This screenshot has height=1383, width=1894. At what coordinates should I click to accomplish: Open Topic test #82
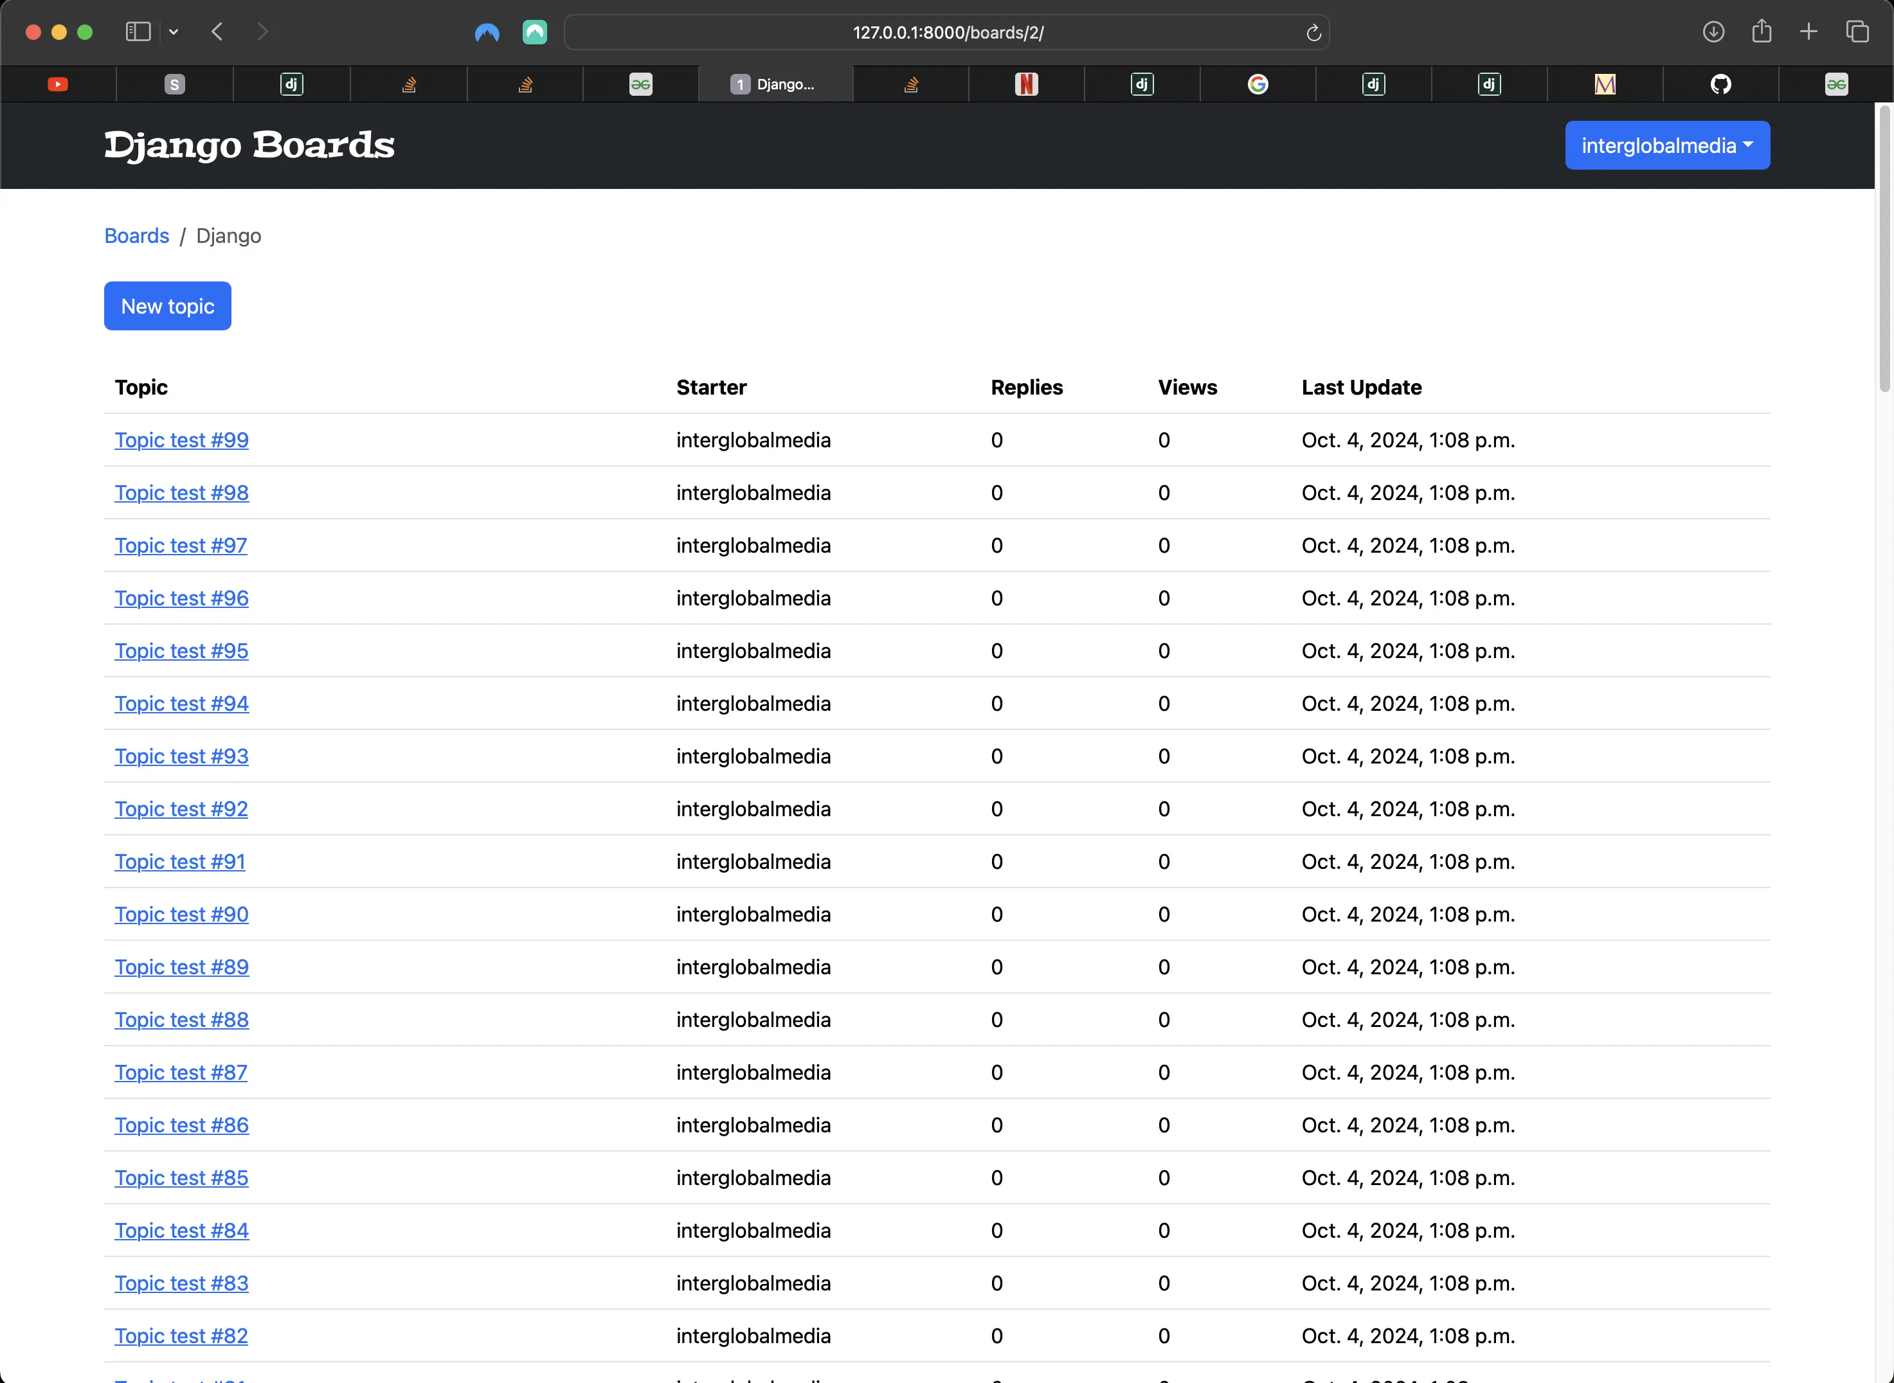[x=182, y=1336]
